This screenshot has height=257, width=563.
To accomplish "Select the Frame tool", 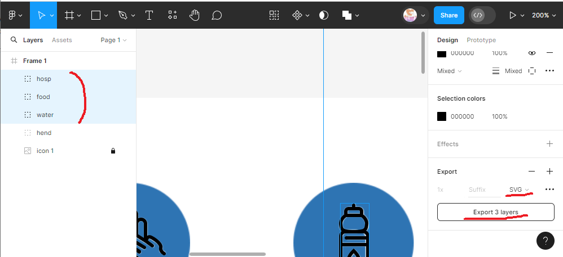I will 69,15.
